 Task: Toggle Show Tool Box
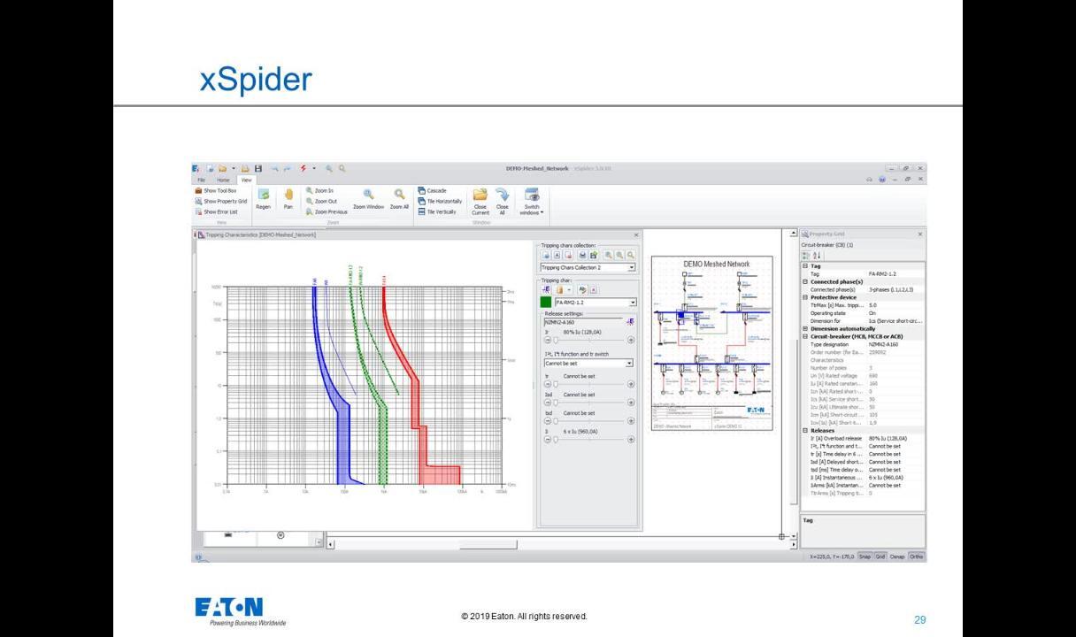point(215,190)
